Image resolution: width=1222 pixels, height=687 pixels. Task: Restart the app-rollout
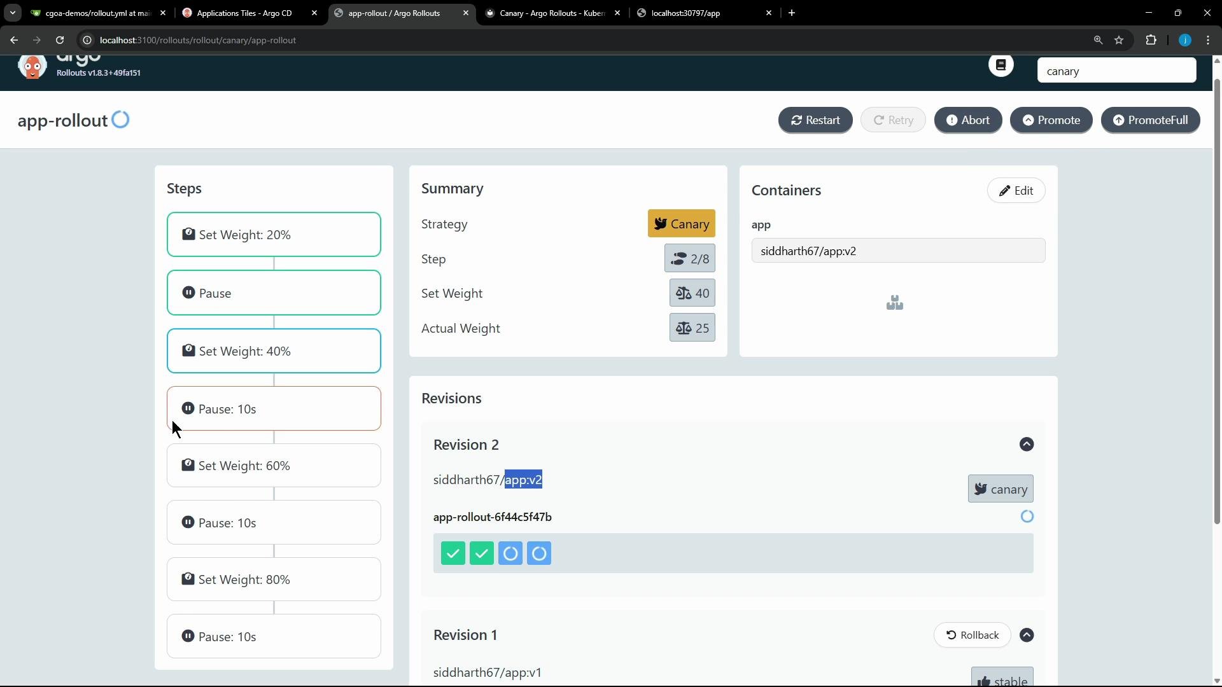(815, 120)
